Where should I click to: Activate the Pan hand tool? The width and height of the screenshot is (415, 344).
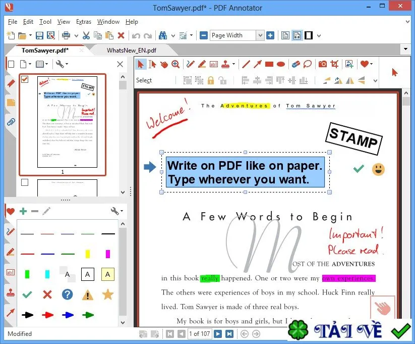(164, 64)
